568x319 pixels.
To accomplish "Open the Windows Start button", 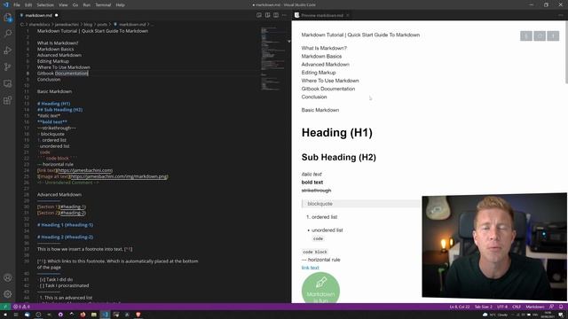I will (x=5, y=315).
